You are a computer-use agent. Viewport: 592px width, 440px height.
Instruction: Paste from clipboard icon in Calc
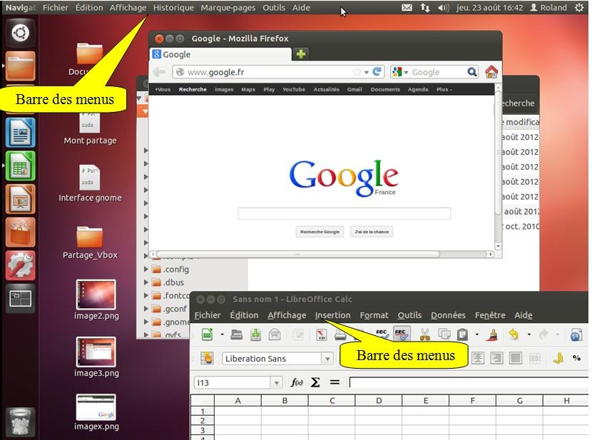click(x=462, y=334)
